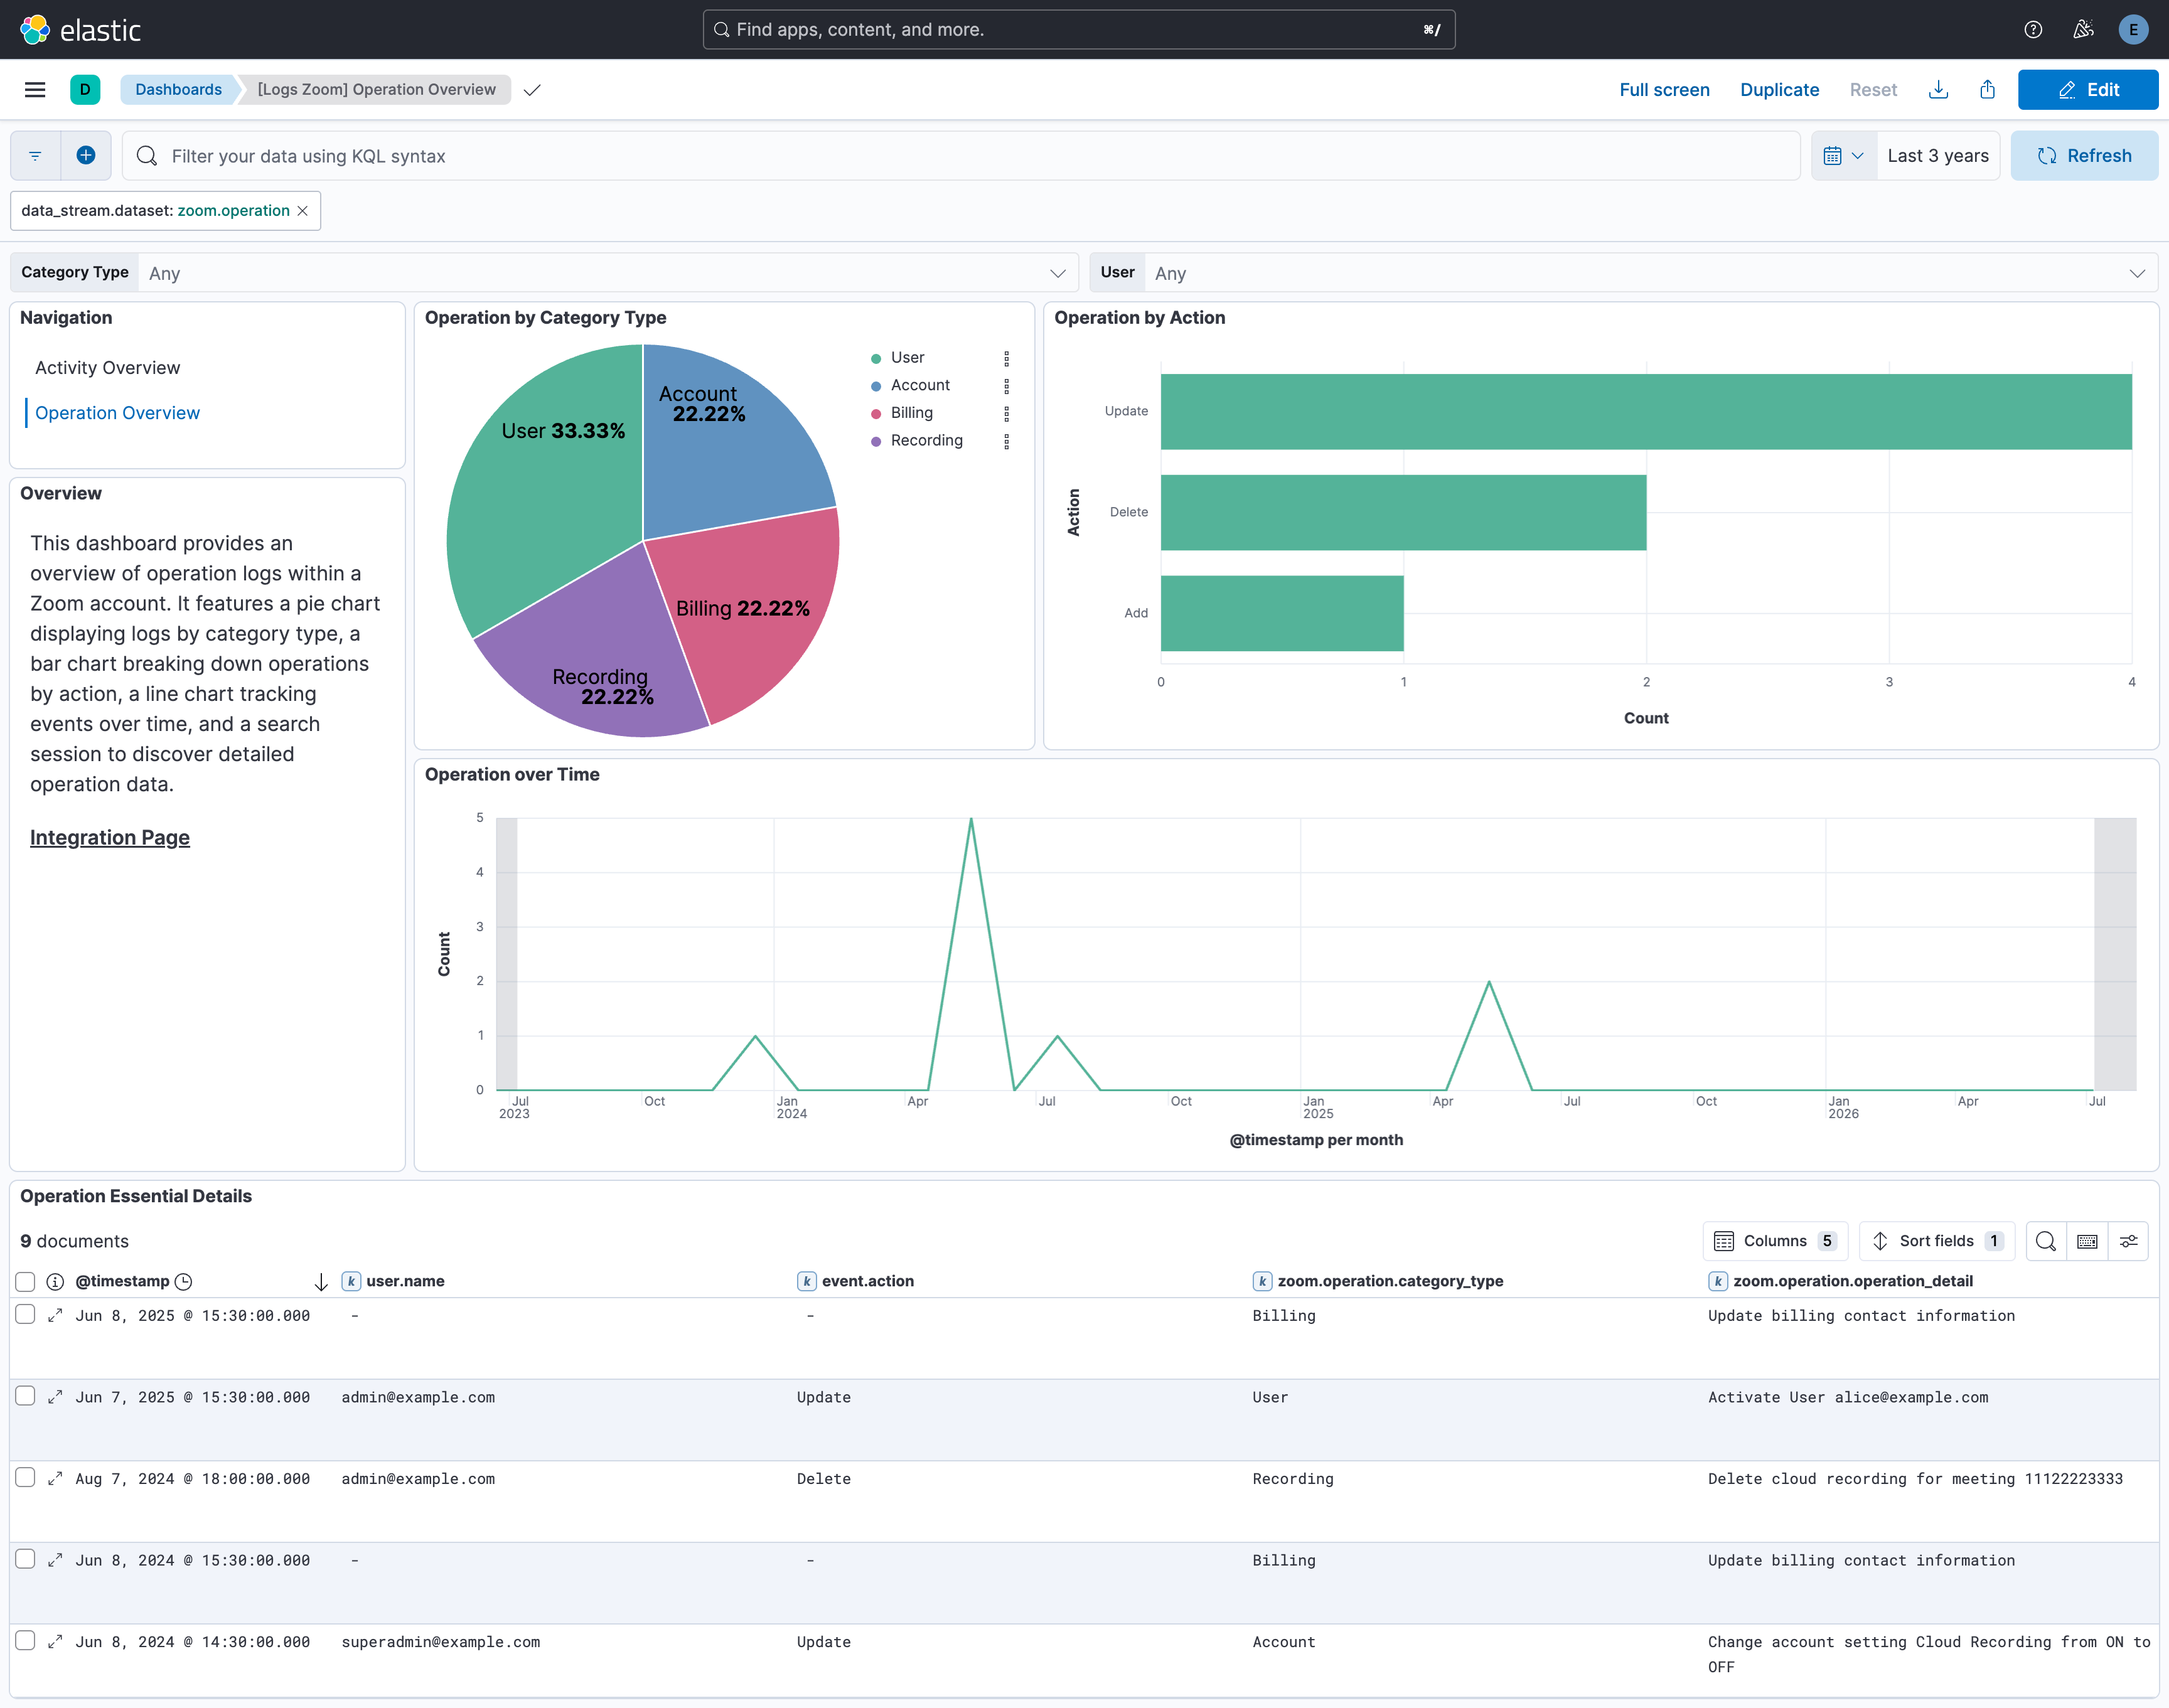Remove the zoom.operation filter pill
Viewport: 2169px width, 1708px height.
click(302, 211)
